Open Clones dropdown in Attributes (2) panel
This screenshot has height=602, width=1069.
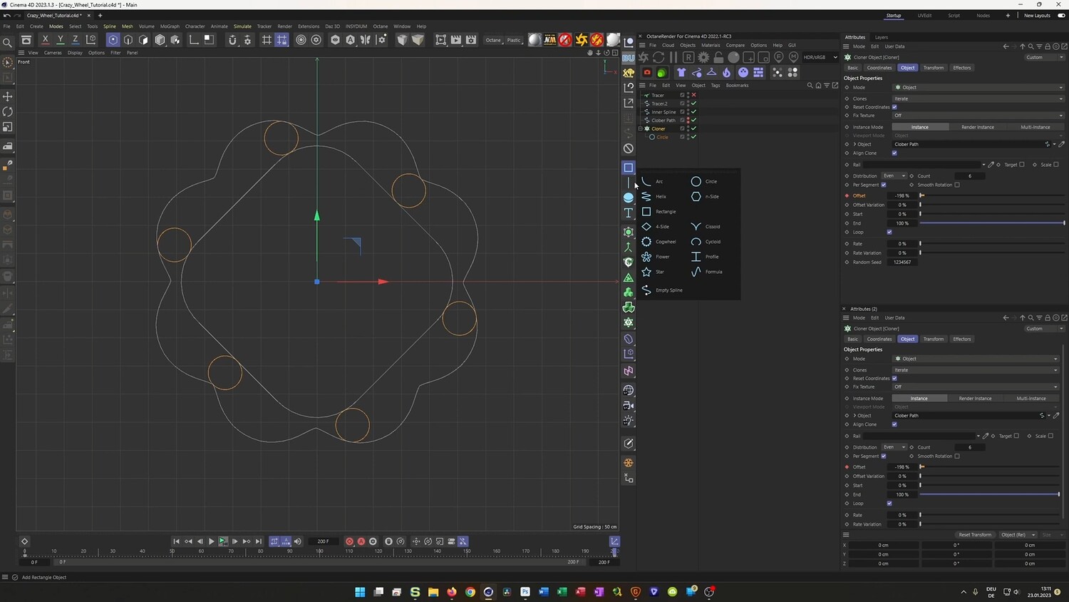coord(976,369)
